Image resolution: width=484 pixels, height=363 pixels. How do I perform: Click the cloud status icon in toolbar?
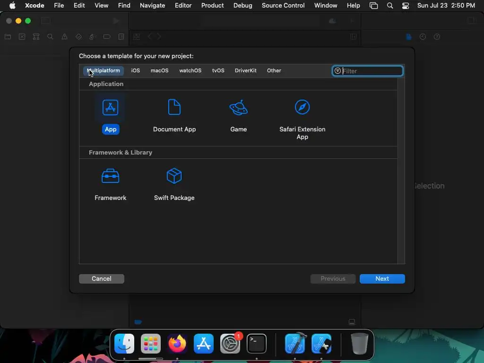click(332, 21)
